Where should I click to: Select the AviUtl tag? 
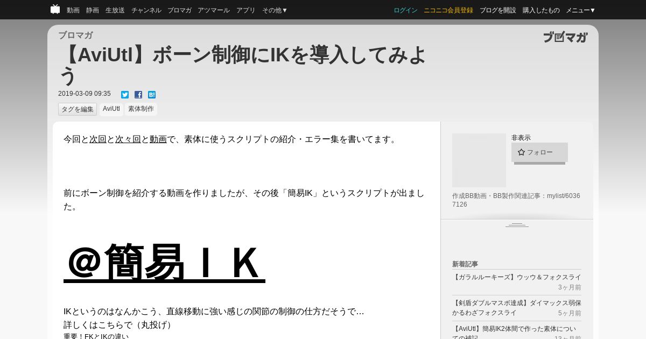point(111,109)
